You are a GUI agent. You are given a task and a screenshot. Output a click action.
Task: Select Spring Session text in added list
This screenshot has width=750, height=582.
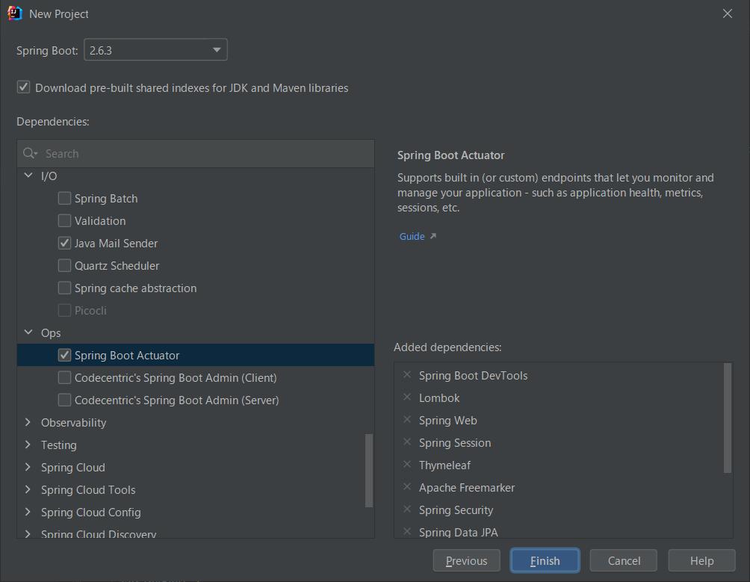click(x=455, y=443)
